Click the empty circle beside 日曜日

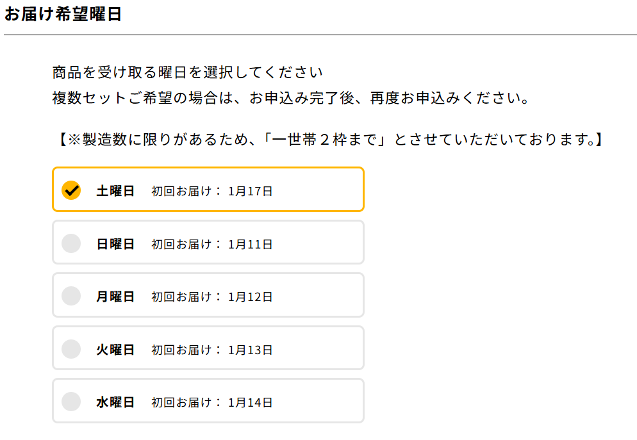70,242
